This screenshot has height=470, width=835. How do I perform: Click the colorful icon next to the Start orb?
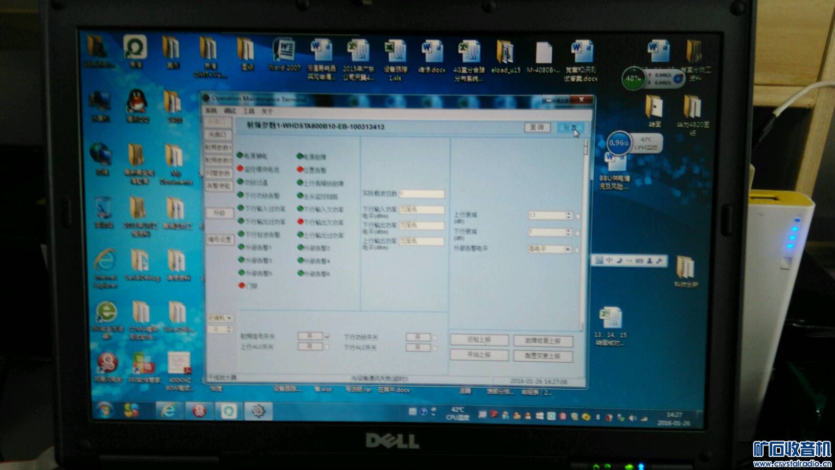[x=132, y=410]
